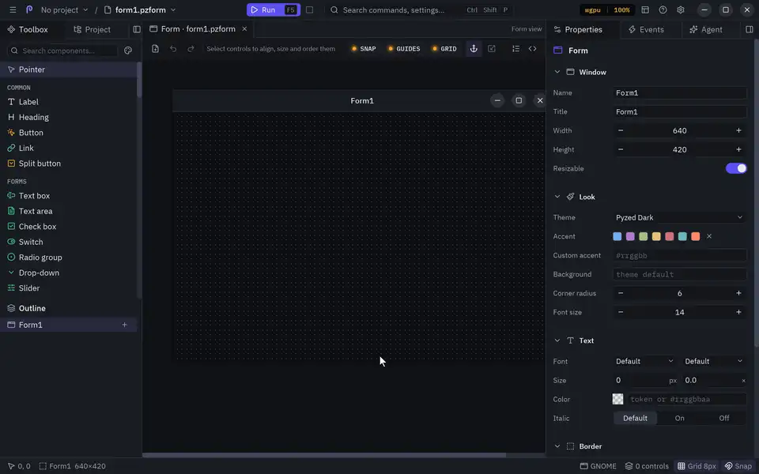759x474 pixels.
Task: Open the form1.pzform file dropdown
Action: pyautogui.click(x=141, y=9)
